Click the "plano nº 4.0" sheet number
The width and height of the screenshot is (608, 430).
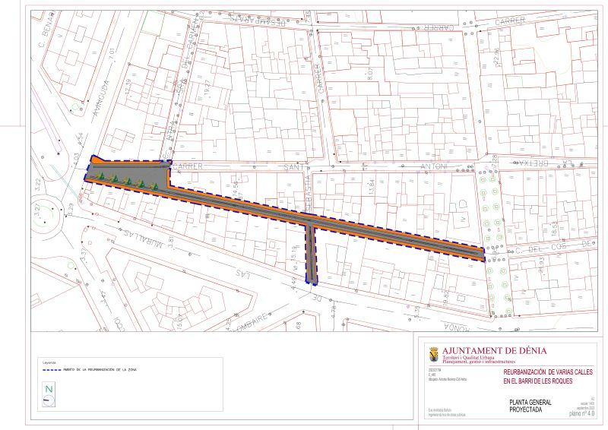pyautogui.click(x=581, y=414)
